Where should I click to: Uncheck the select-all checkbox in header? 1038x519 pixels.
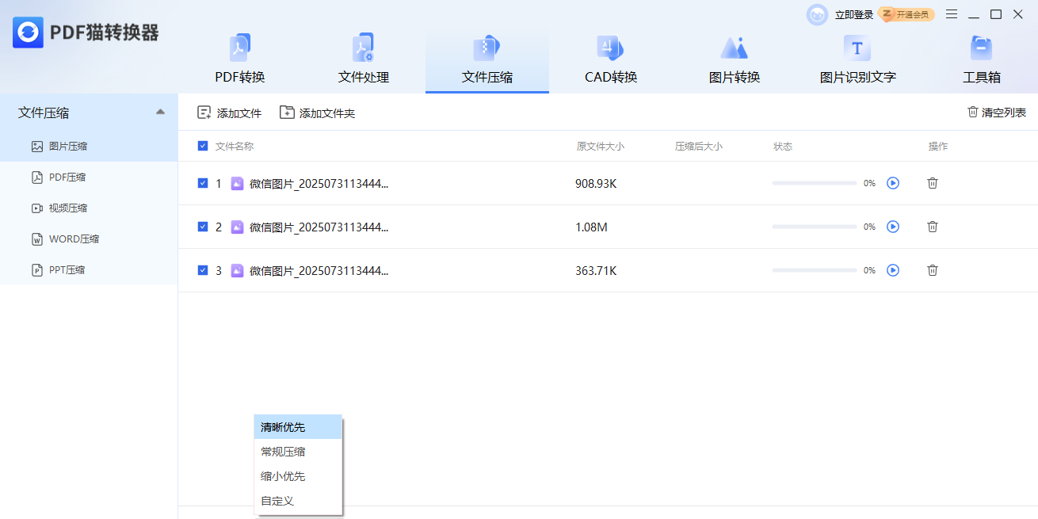(201, 146)
